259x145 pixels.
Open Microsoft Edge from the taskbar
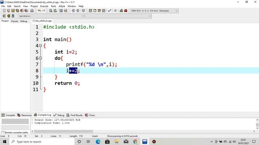click(x=98, y=142)
